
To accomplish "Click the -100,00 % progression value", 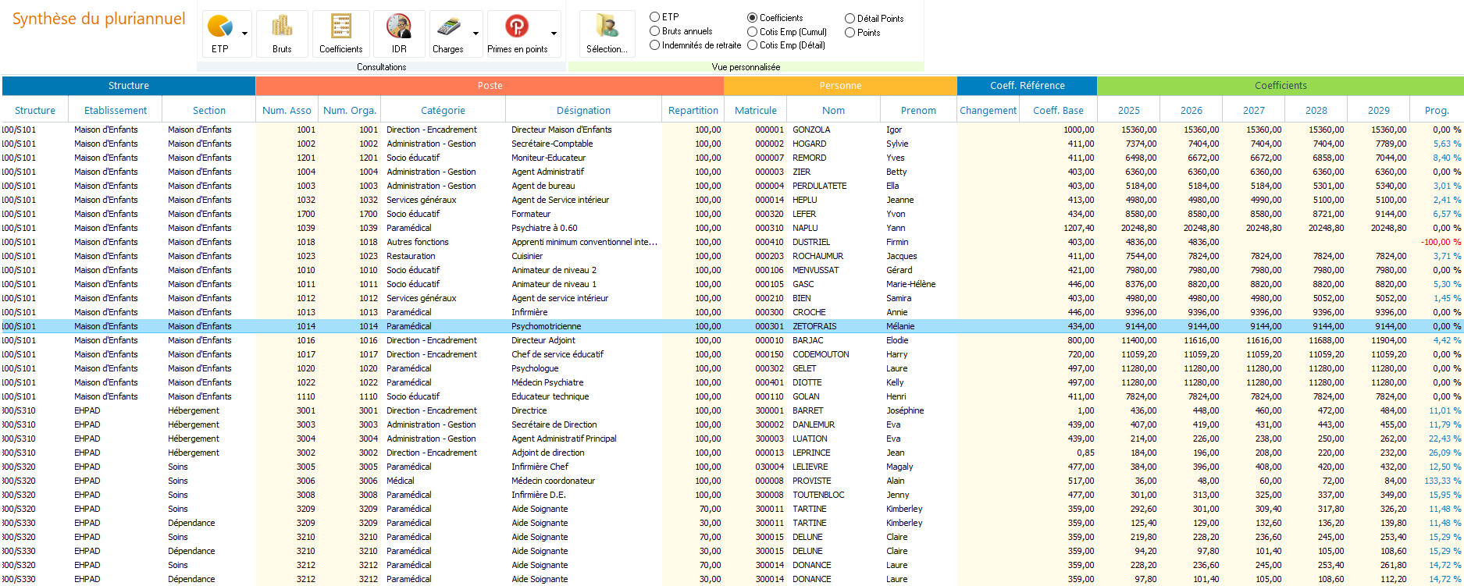I will 1441,242.
